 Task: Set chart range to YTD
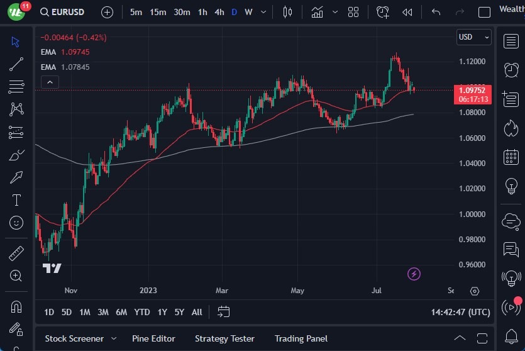142,312
